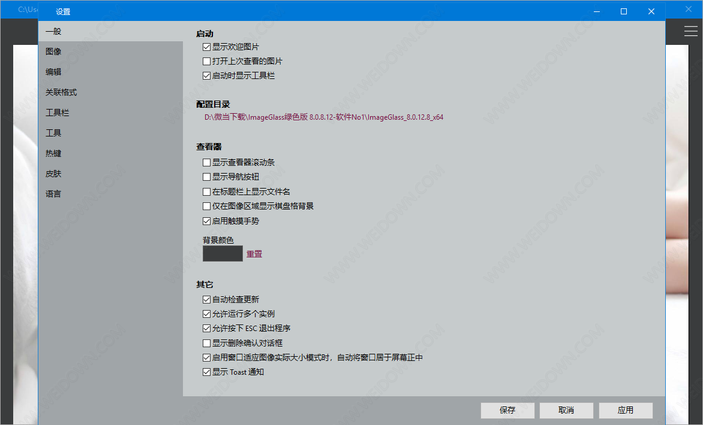703x425 pixels.
Task: Disable 启动时显示工具栏 checkbox
Action: pyautogui.click(x=207, y=76)
